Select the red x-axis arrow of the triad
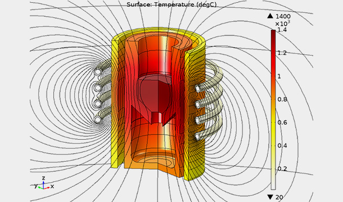The width and height of the screenshot is (343, 202). tap(47, 188)
